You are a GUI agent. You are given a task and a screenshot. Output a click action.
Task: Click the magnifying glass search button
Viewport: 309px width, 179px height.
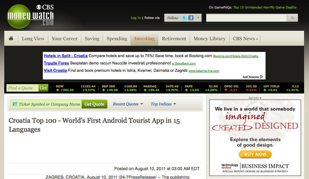pos(292,18)
